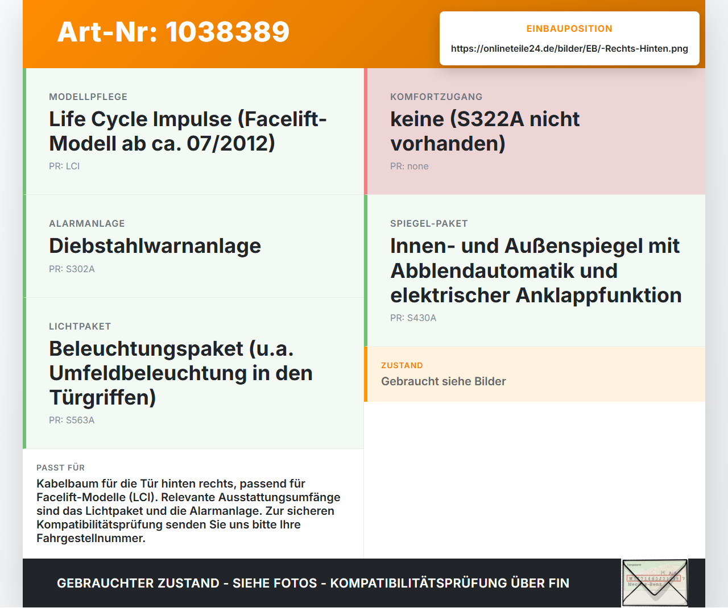Select the PASST FÜR Kabelbaum description text

click(x=188, y=511)
